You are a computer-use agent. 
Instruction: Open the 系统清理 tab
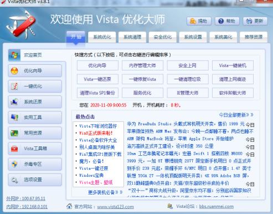click(132, 37)
